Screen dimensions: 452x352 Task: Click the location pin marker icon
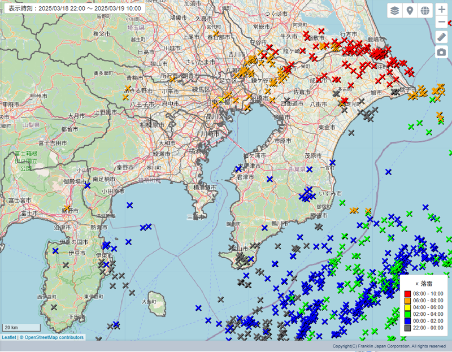click(410, 10)
